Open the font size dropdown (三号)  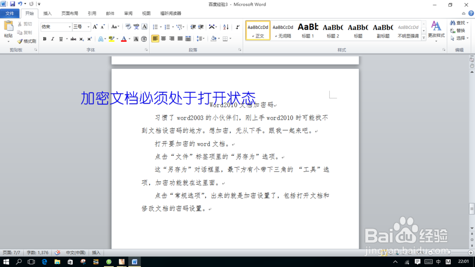click(x=88, y=27)
